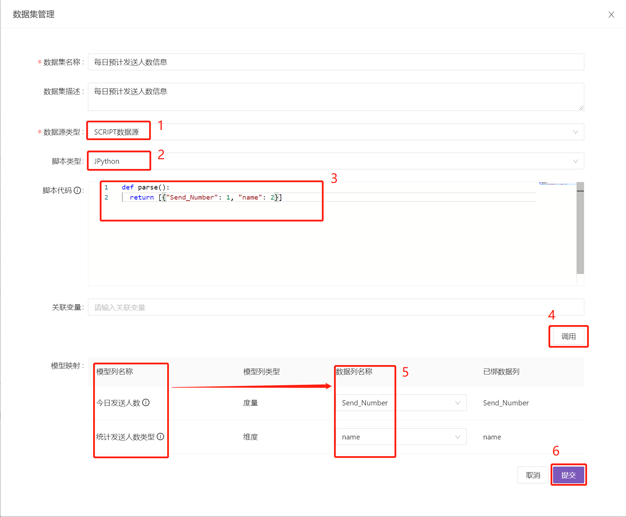Click info icon next to 统计发送人数类型
This screenshot has height=517, width=626.
[160, 437]
